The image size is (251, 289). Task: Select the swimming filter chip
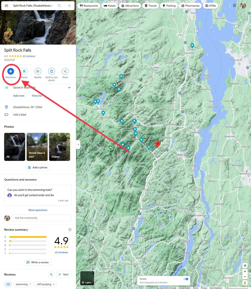point(23,284)
